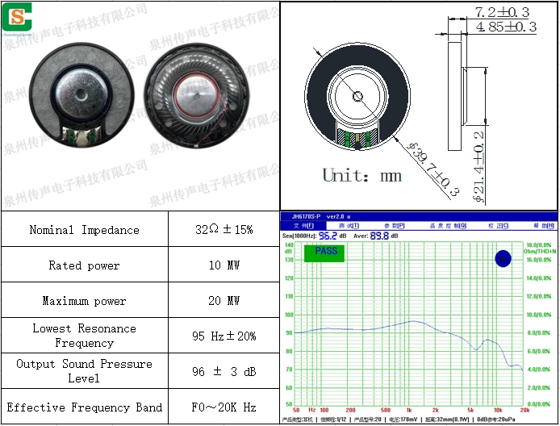
Task: Click the Aver 89.8 dB reading
Action: [376, 236]
